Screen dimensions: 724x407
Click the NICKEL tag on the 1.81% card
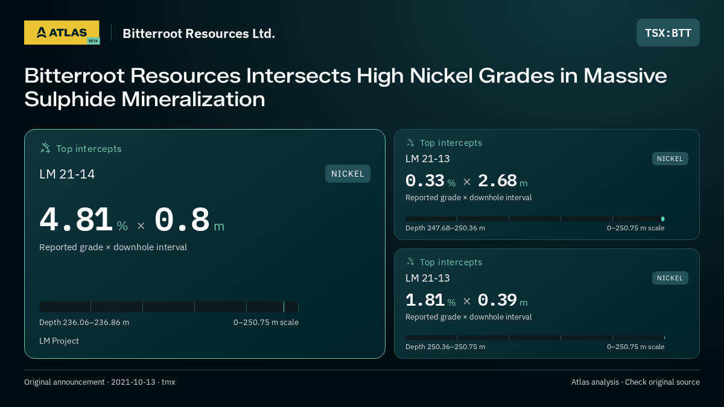(670, 278)
